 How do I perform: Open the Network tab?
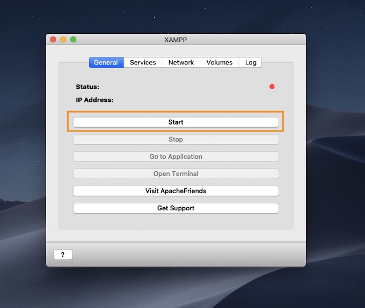tap(181, 62)
